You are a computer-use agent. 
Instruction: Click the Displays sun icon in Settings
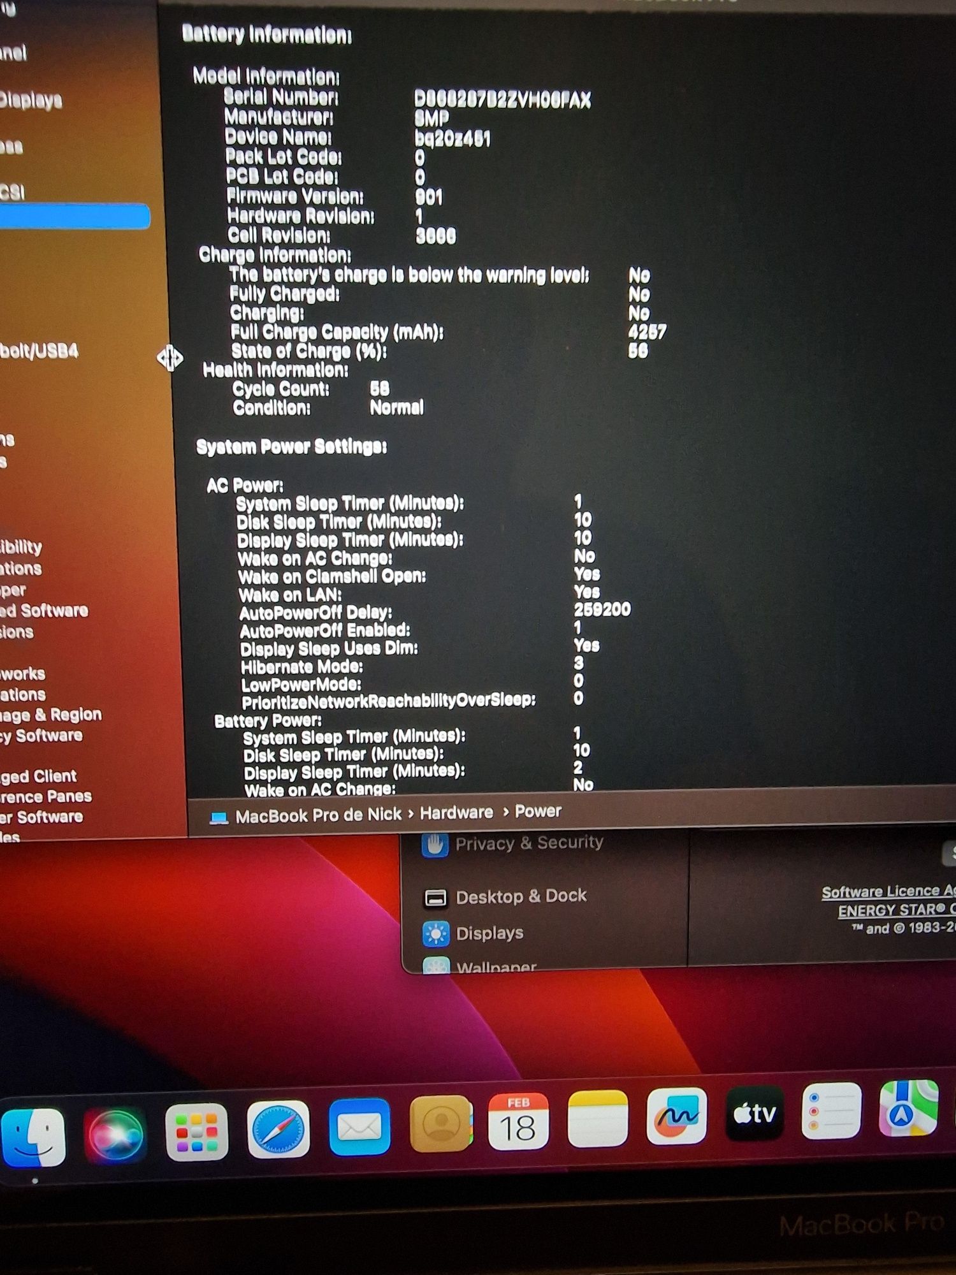(x=436, y=935)
